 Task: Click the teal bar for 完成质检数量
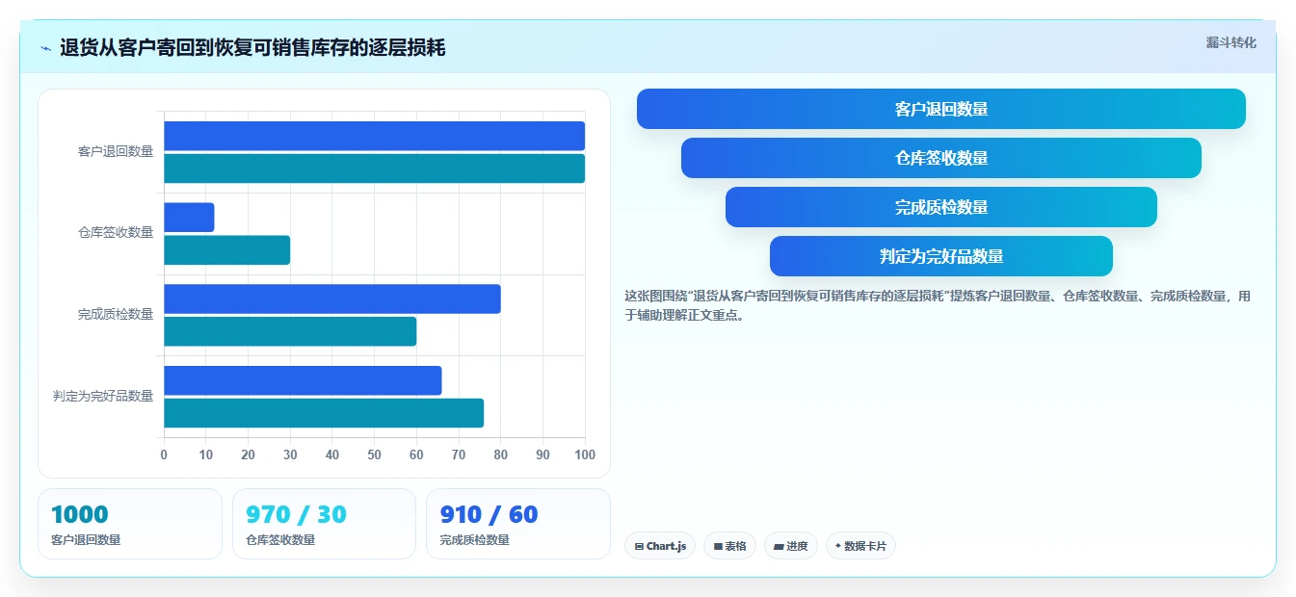click(x=290, y=331)
